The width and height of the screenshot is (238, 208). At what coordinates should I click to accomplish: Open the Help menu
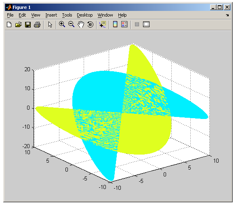(122, 15)
